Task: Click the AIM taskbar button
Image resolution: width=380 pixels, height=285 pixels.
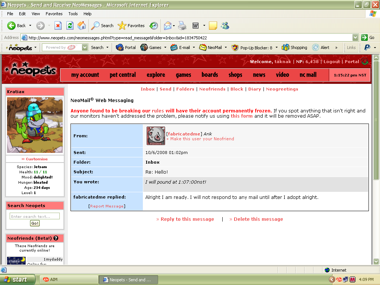Action: pos(69,279)
